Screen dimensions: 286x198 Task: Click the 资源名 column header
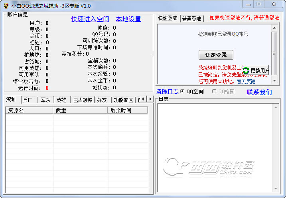click(x=29, y=110)
